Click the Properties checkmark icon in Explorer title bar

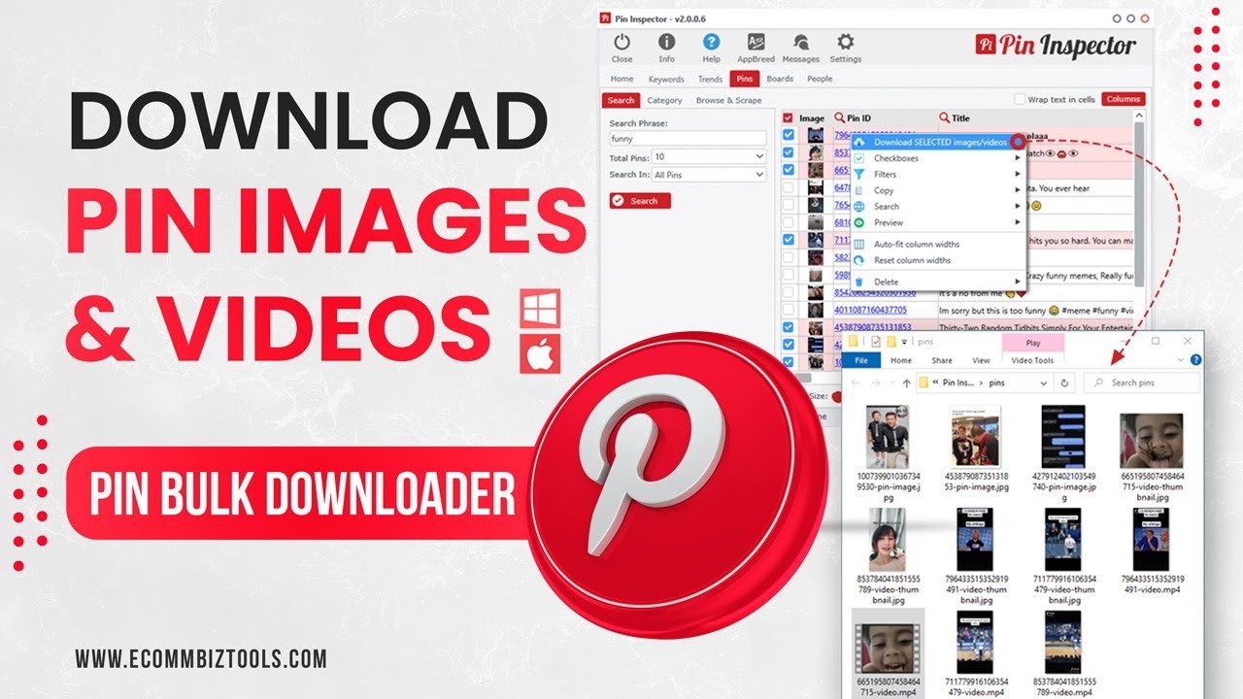(x=875, y=342)
